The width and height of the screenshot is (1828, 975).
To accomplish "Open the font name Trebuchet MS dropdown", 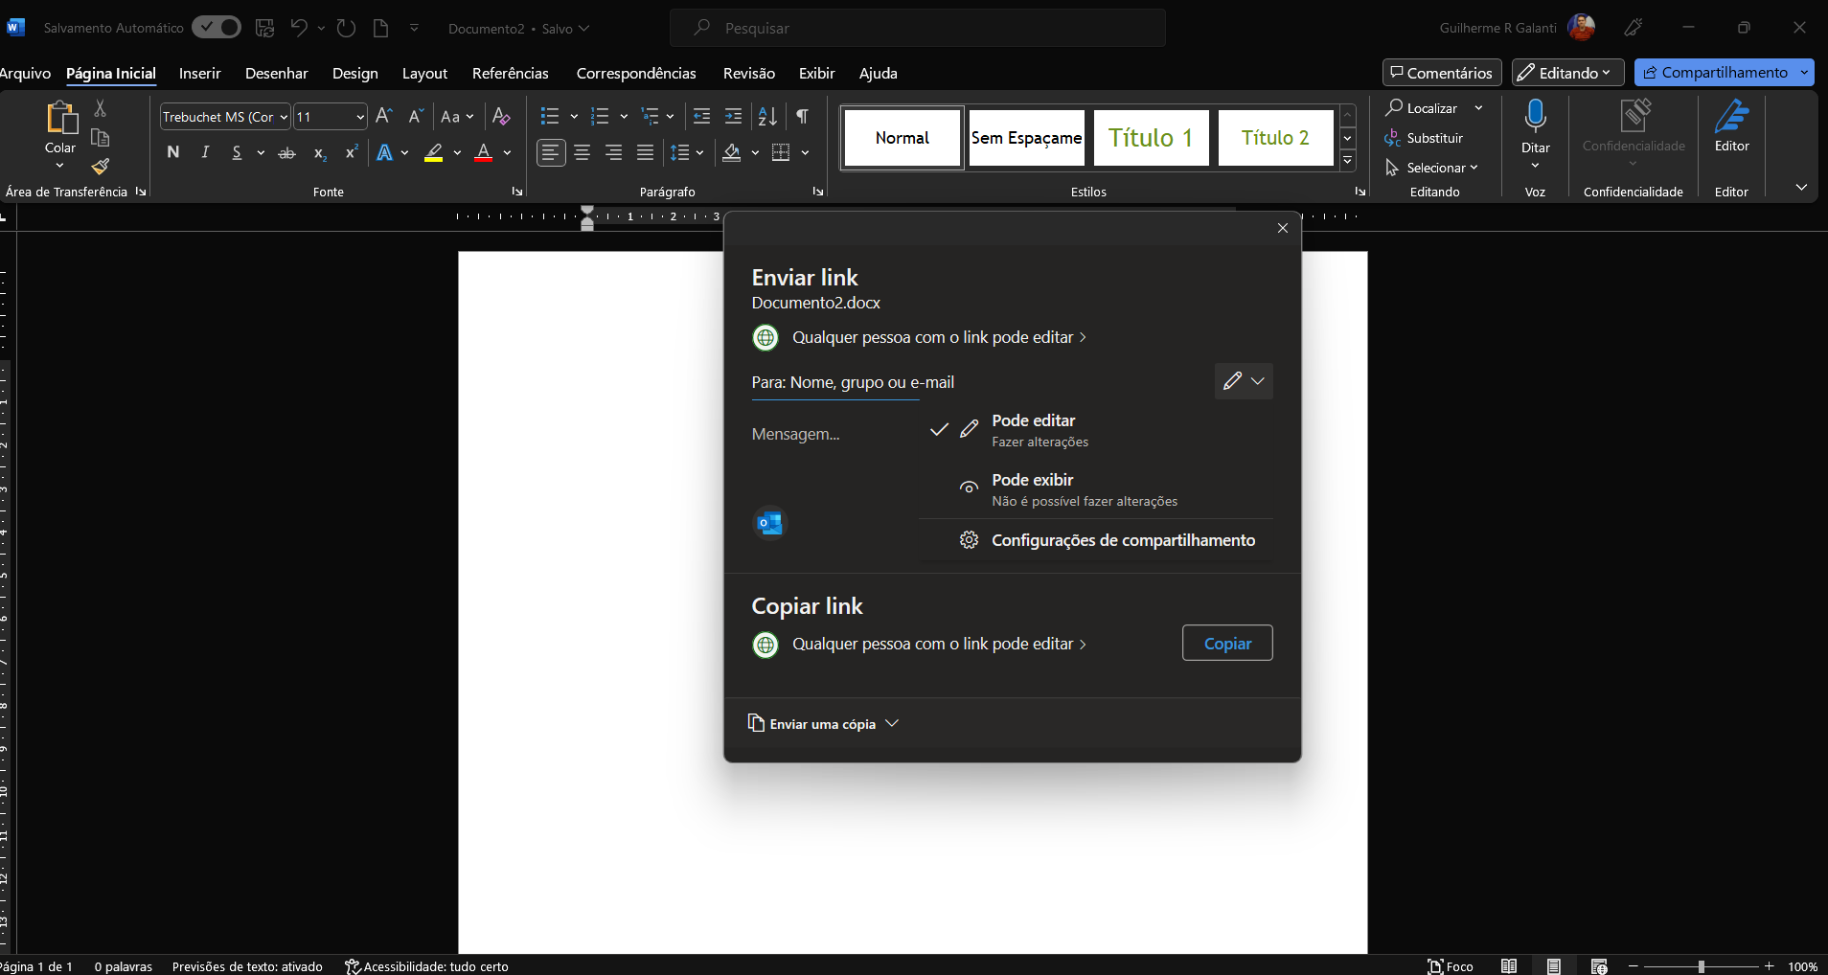I will 284,117.
